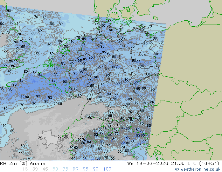Select the legend value 45

[45, 169]
